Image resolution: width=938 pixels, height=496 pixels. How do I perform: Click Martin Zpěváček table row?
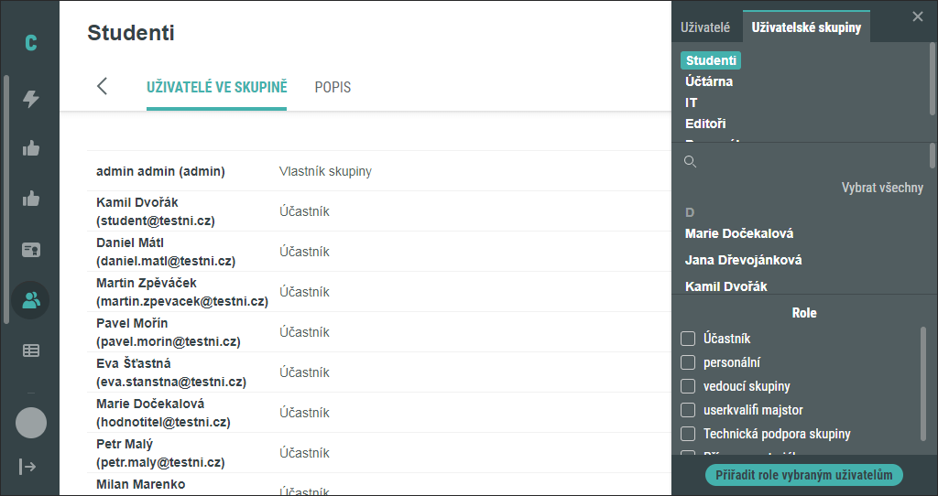click(379, 292)
